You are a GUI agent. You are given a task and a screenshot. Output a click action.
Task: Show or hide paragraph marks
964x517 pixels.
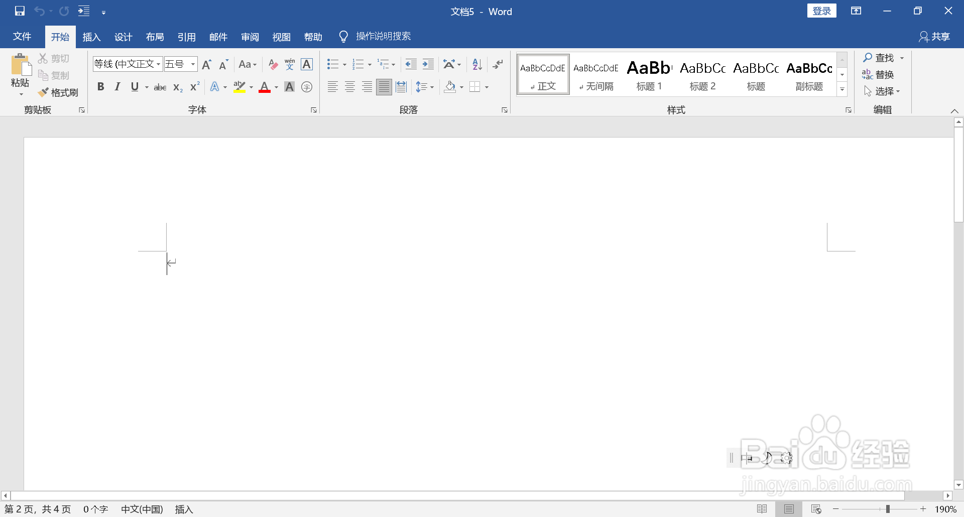[498, 64]
